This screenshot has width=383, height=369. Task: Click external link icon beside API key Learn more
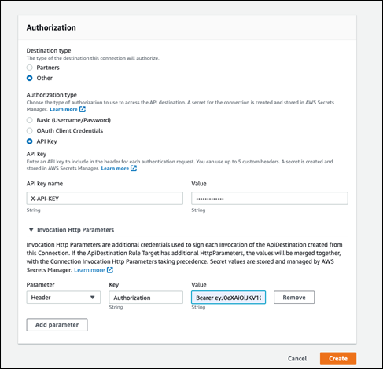pos(134,168)
